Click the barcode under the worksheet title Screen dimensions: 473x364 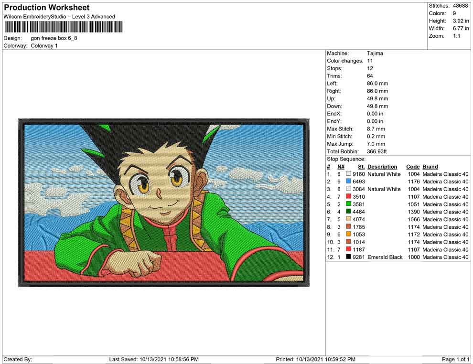click(x=63, y=27)
